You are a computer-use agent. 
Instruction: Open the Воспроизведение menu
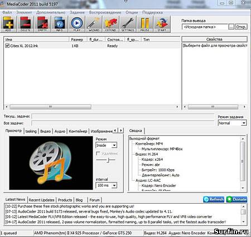point(105,12)
